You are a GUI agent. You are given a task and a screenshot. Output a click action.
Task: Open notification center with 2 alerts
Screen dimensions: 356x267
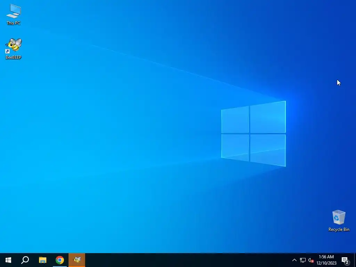(x=345, y=260)
